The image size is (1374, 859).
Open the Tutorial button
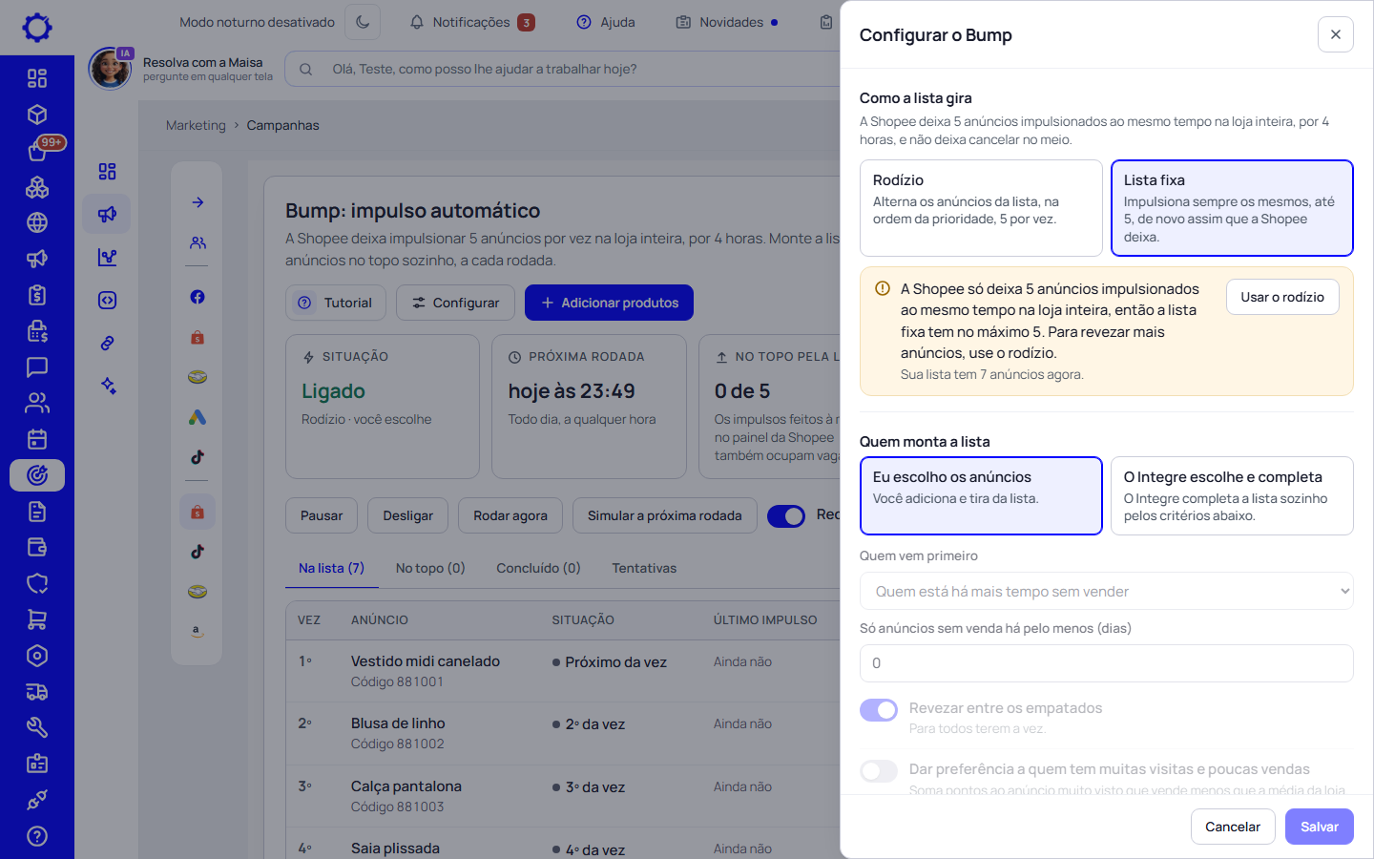[x=336, y=303]
